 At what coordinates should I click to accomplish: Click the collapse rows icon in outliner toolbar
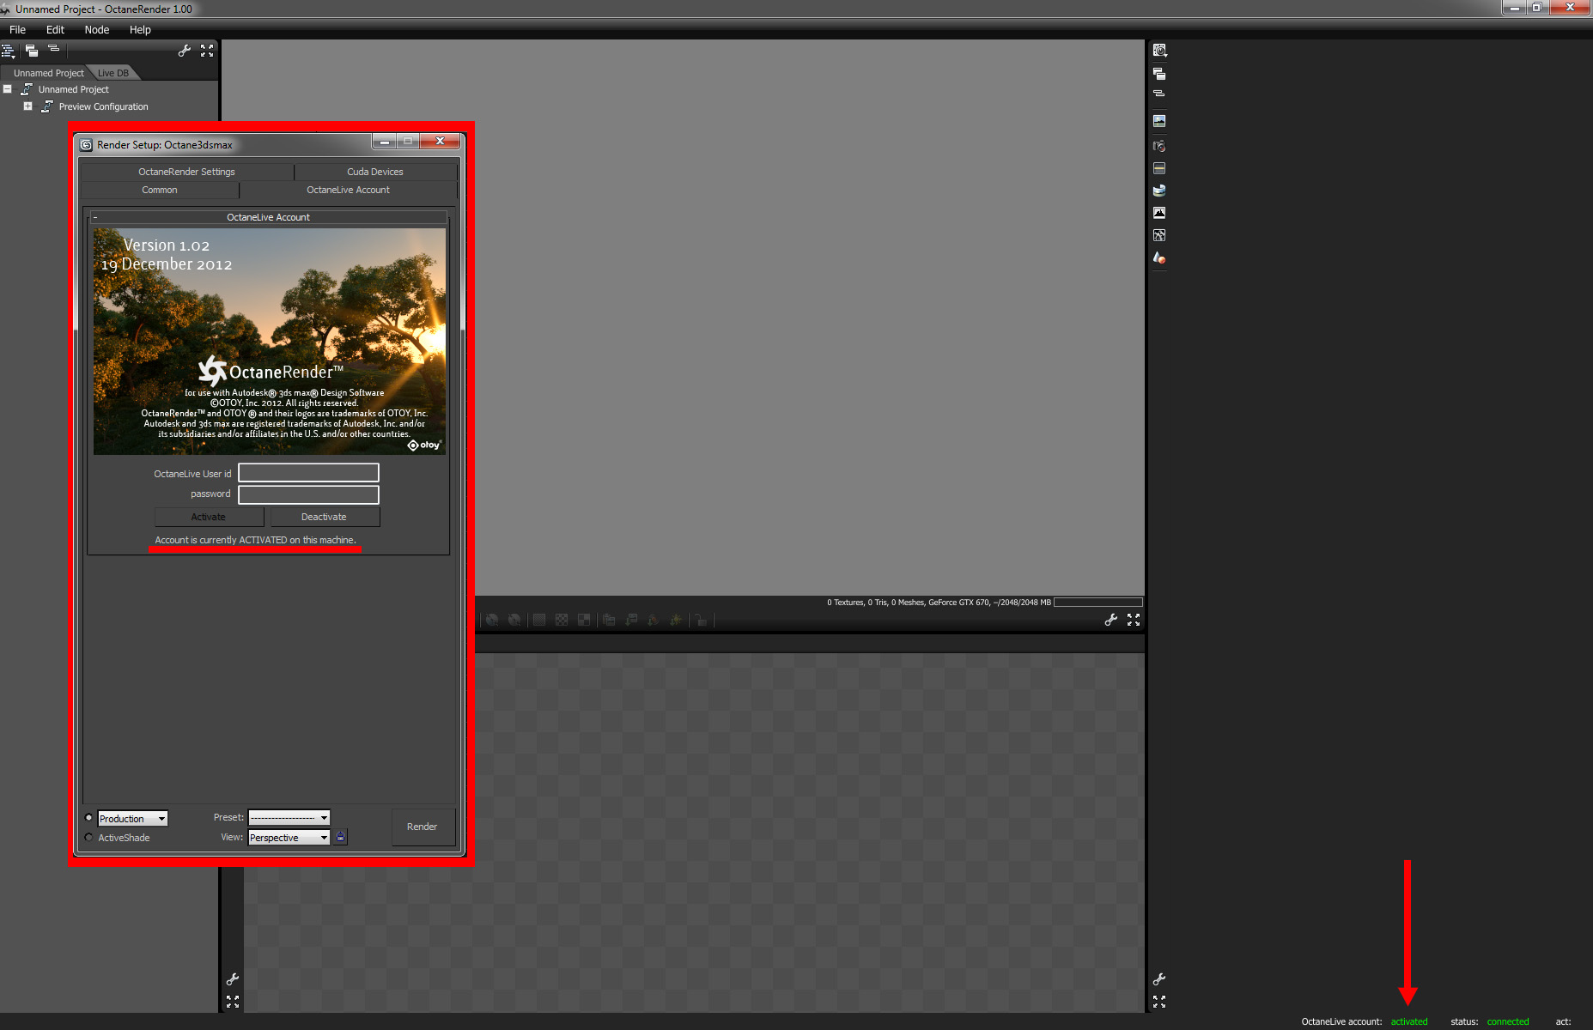click(x=54, y=49)
